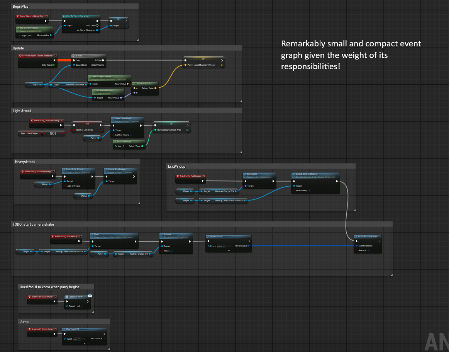This screenshot has height=352, width=449.
Task: Select the Update comment title bar
Action: [x=127, y=48]
